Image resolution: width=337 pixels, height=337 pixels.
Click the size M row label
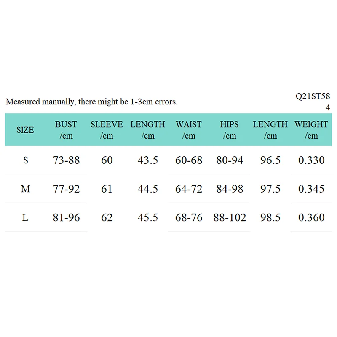(x=25, y=189)
